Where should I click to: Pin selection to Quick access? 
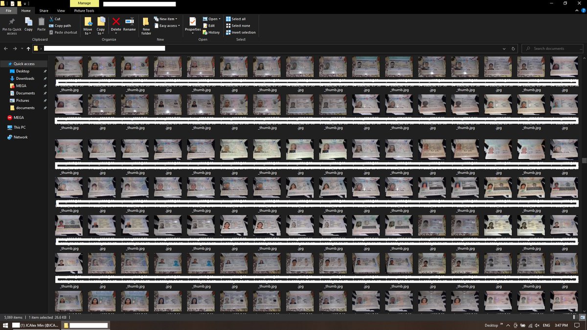(11, 24)
